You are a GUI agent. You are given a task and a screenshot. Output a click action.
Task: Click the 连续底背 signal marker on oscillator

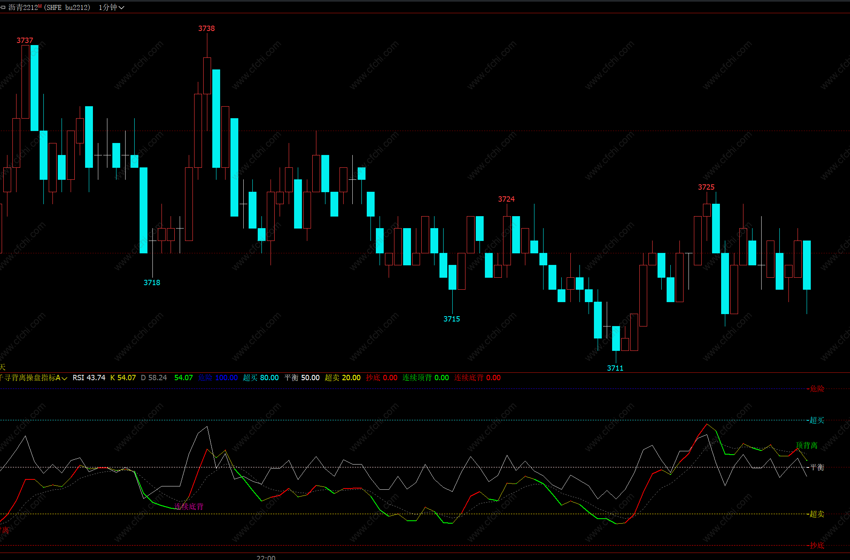pos(189,507)
